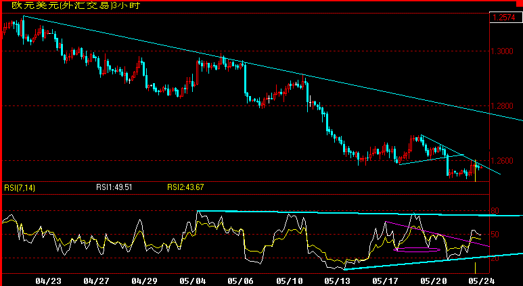
Task: Click the 1.2600 price axis label
Action: (502, 161)
